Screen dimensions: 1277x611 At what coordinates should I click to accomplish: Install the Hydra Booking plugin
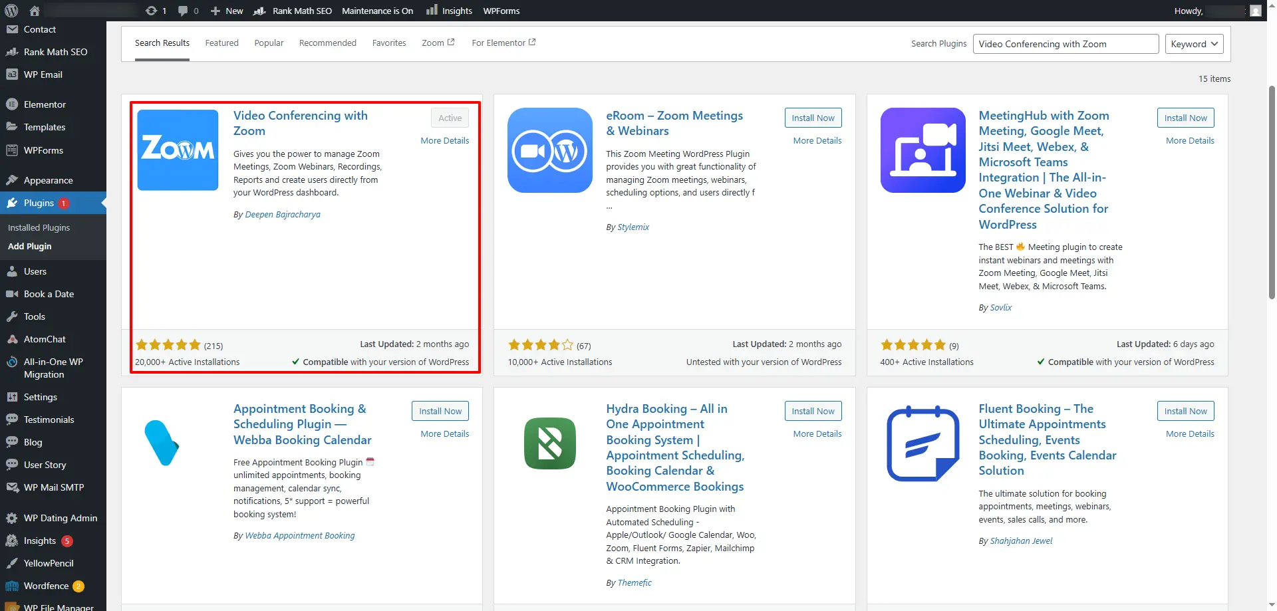pos(813,411)
